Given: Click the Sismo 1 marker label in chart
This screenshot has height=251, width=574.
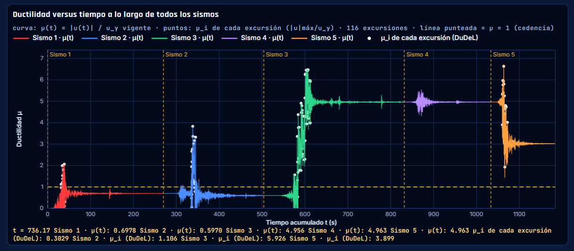Looking at the screenshot, I should [x=60, y=55].
